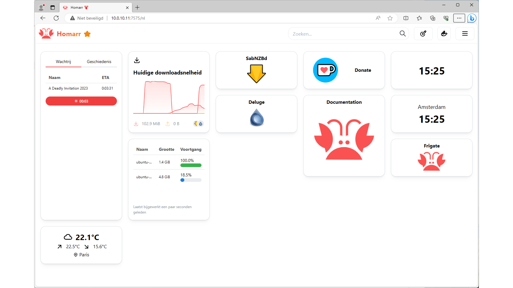Open the Documentation tile

(344, 135)
